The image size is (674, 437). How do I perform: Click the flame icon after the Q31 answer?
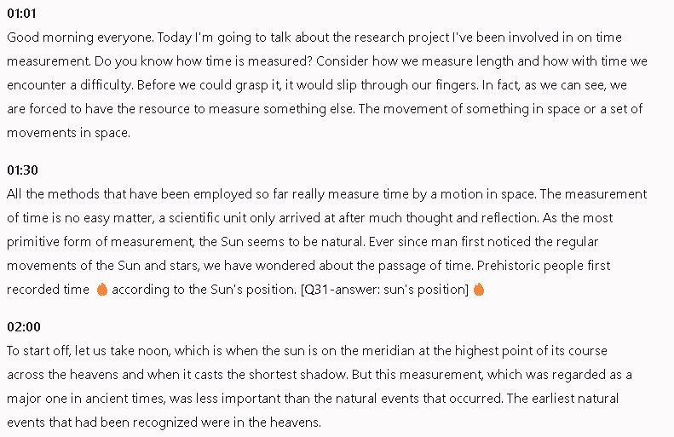coord(478,290)
